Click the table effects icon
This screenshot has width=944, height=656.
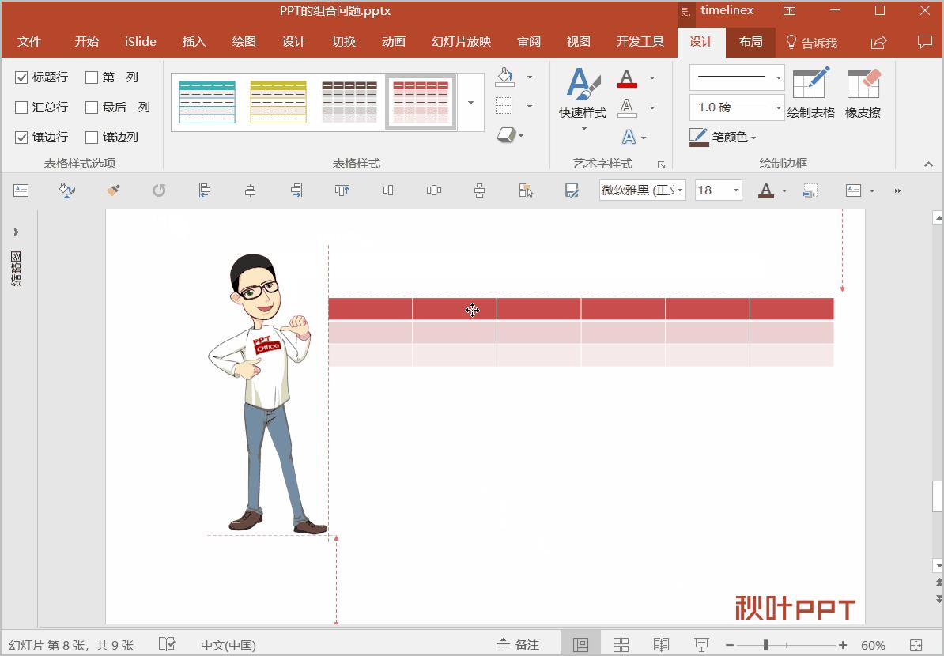(506, 135)
